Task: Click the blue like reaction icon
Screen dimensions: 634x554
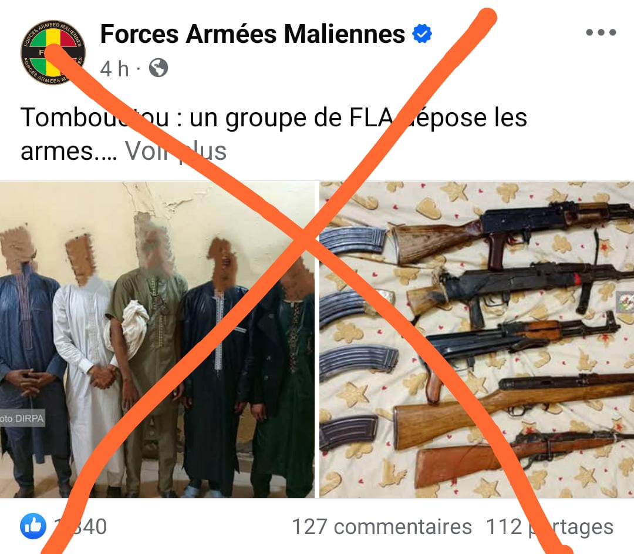Action: pyautogui.click(x=33, y=526)
